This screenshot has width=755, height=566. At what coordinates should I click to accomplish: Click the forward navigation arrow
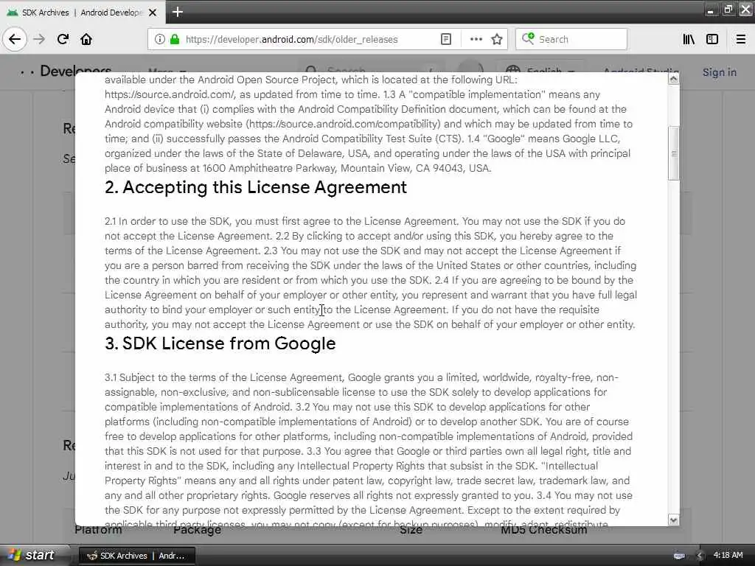[39, 39]
